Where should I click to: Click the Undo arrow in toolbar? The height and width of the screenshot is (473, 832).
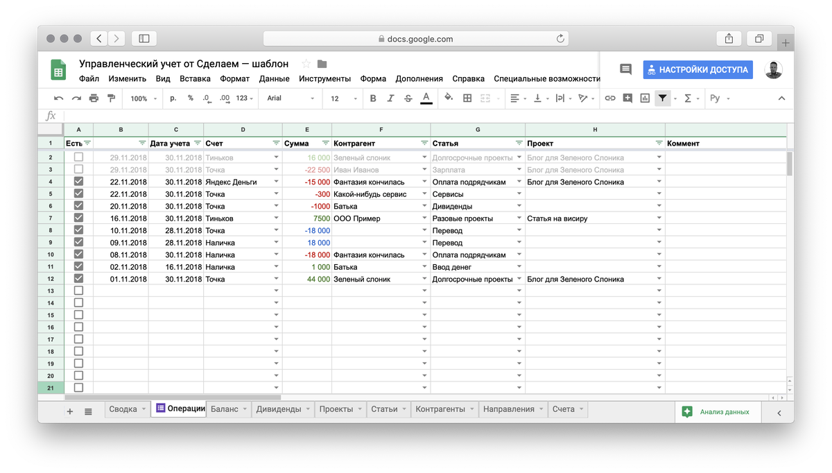click(x=59, y=98)
